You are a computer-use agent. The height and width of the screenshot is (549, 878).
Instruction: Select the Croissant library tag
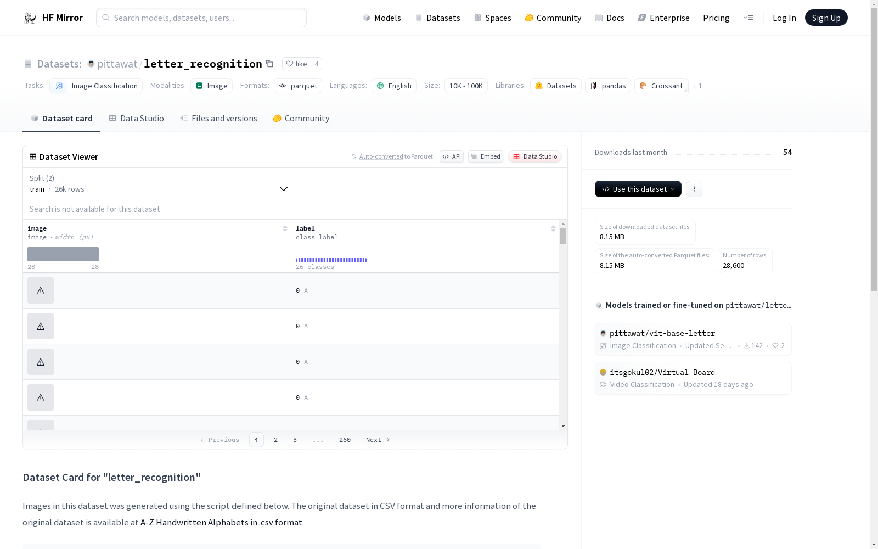click(661, 86)
